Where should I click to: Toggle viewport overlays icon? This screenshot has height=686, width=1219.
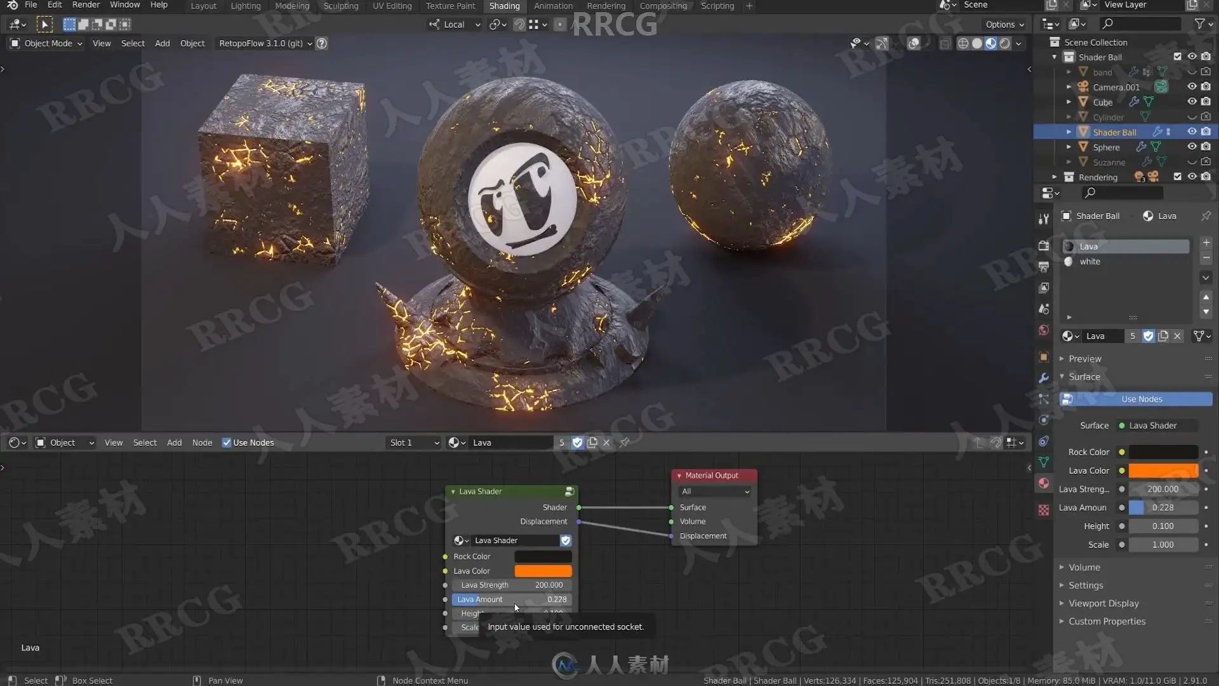(914, 43)
